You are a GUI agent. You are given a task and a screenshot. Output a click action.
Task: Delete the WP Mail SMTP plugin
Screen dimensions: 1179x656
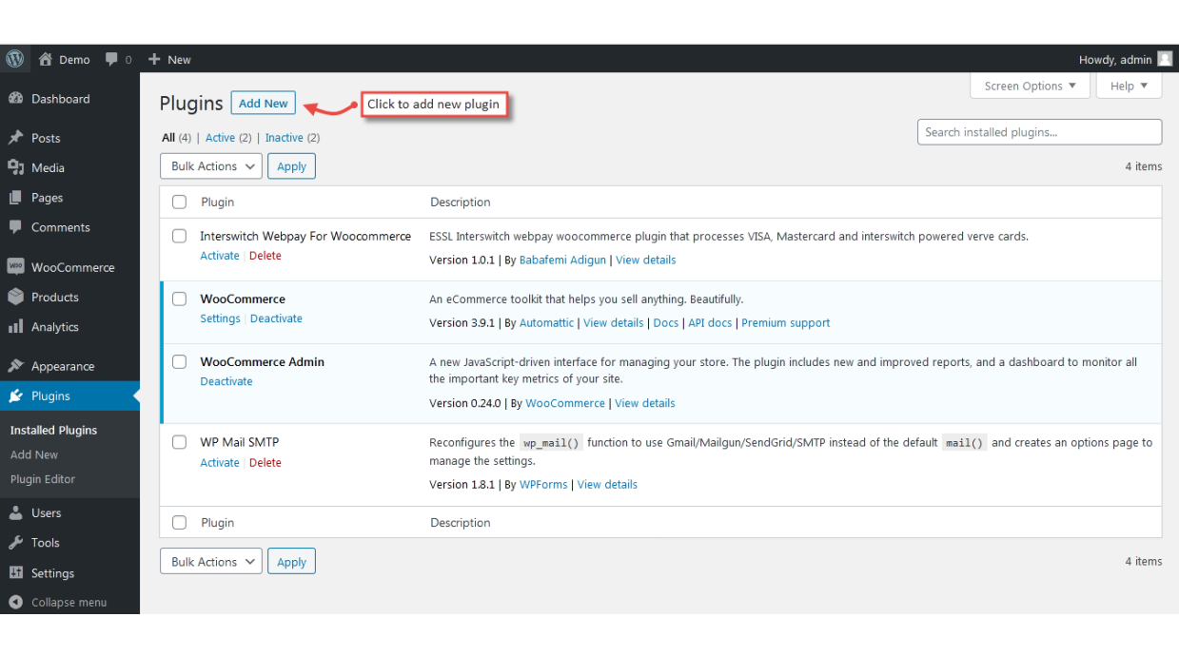point(265,463)
